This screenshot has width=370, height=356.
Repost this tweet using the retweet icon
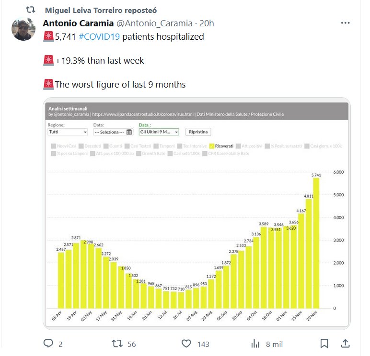click(x=117, y=344)
